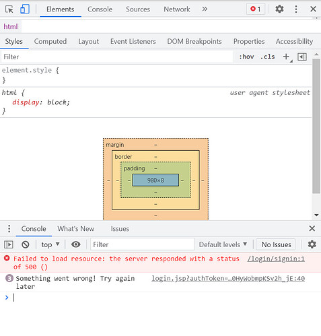The image size is (321, 336).
Task: Open the Network tab
Action: click(177, 9)
